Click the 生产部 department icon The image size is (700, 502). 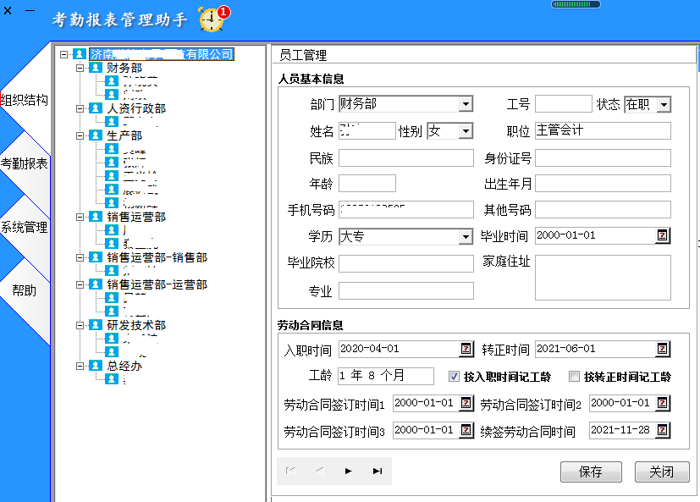pyautogui.click(x=96, y=135)
